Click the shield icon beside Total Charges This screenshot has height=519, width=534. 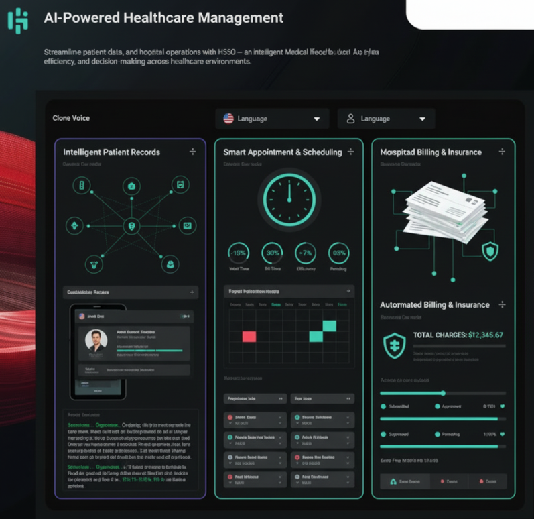tap(393, 345)
